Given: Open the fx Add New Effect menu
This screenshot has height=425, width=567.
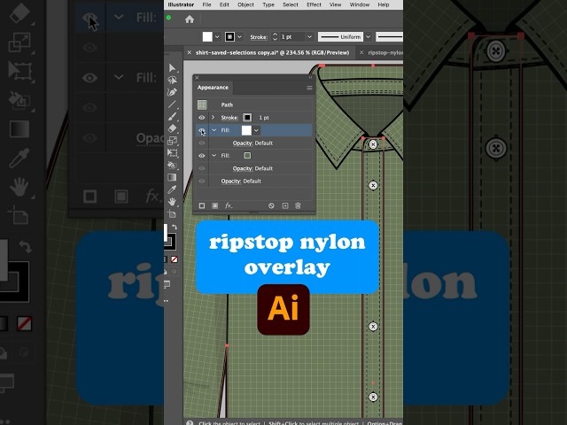Looking at the screenshot, I should point(229,205).
